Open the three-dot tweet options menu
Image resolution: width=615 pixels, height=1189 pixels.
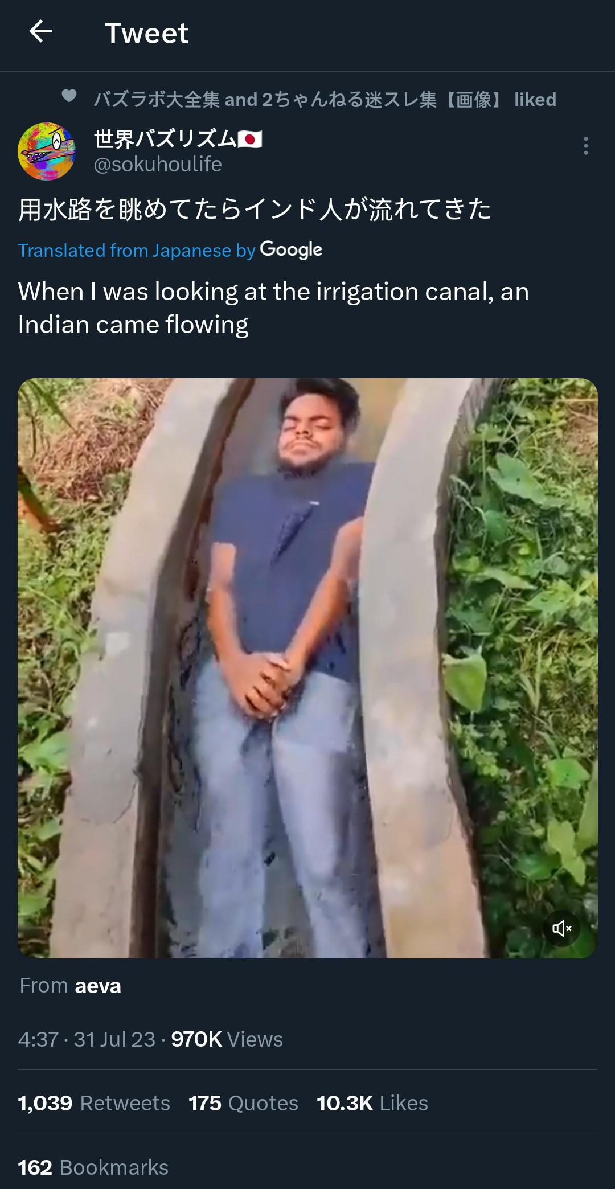(x=585, y=146)
